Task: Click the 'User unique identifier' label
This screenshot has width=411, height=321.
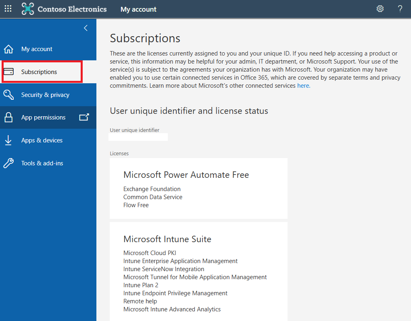Action: click(134, 130)
